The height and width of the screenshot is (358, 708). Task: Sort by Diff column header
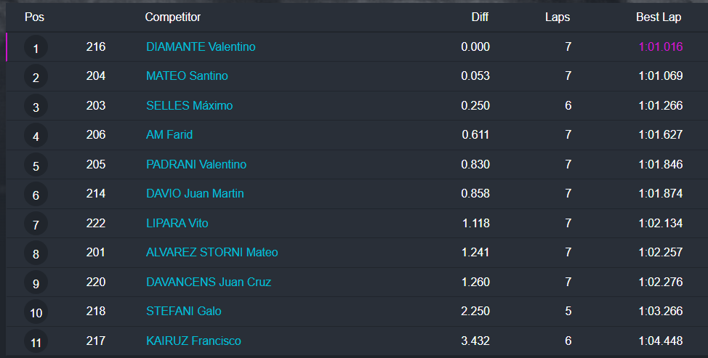pyautogui.click(x=480, y=17)
